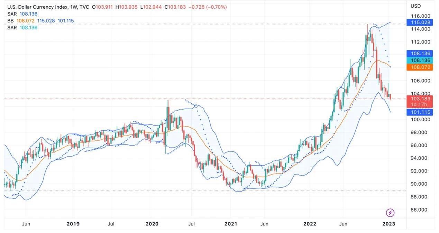The height and width of the screenshot is (233, 439).
Task: Click the 2019 label on time axis
Action: pos(73,224)
